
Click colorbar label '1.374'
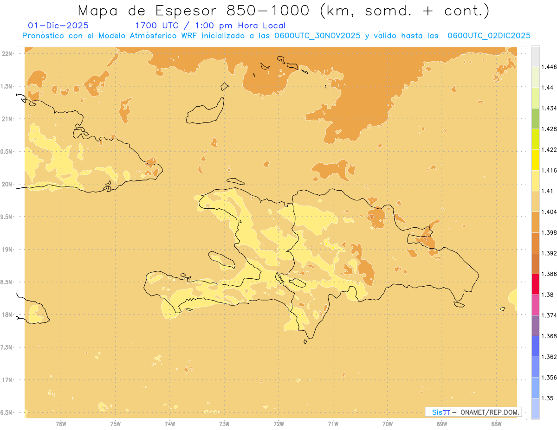coord(549,315)
